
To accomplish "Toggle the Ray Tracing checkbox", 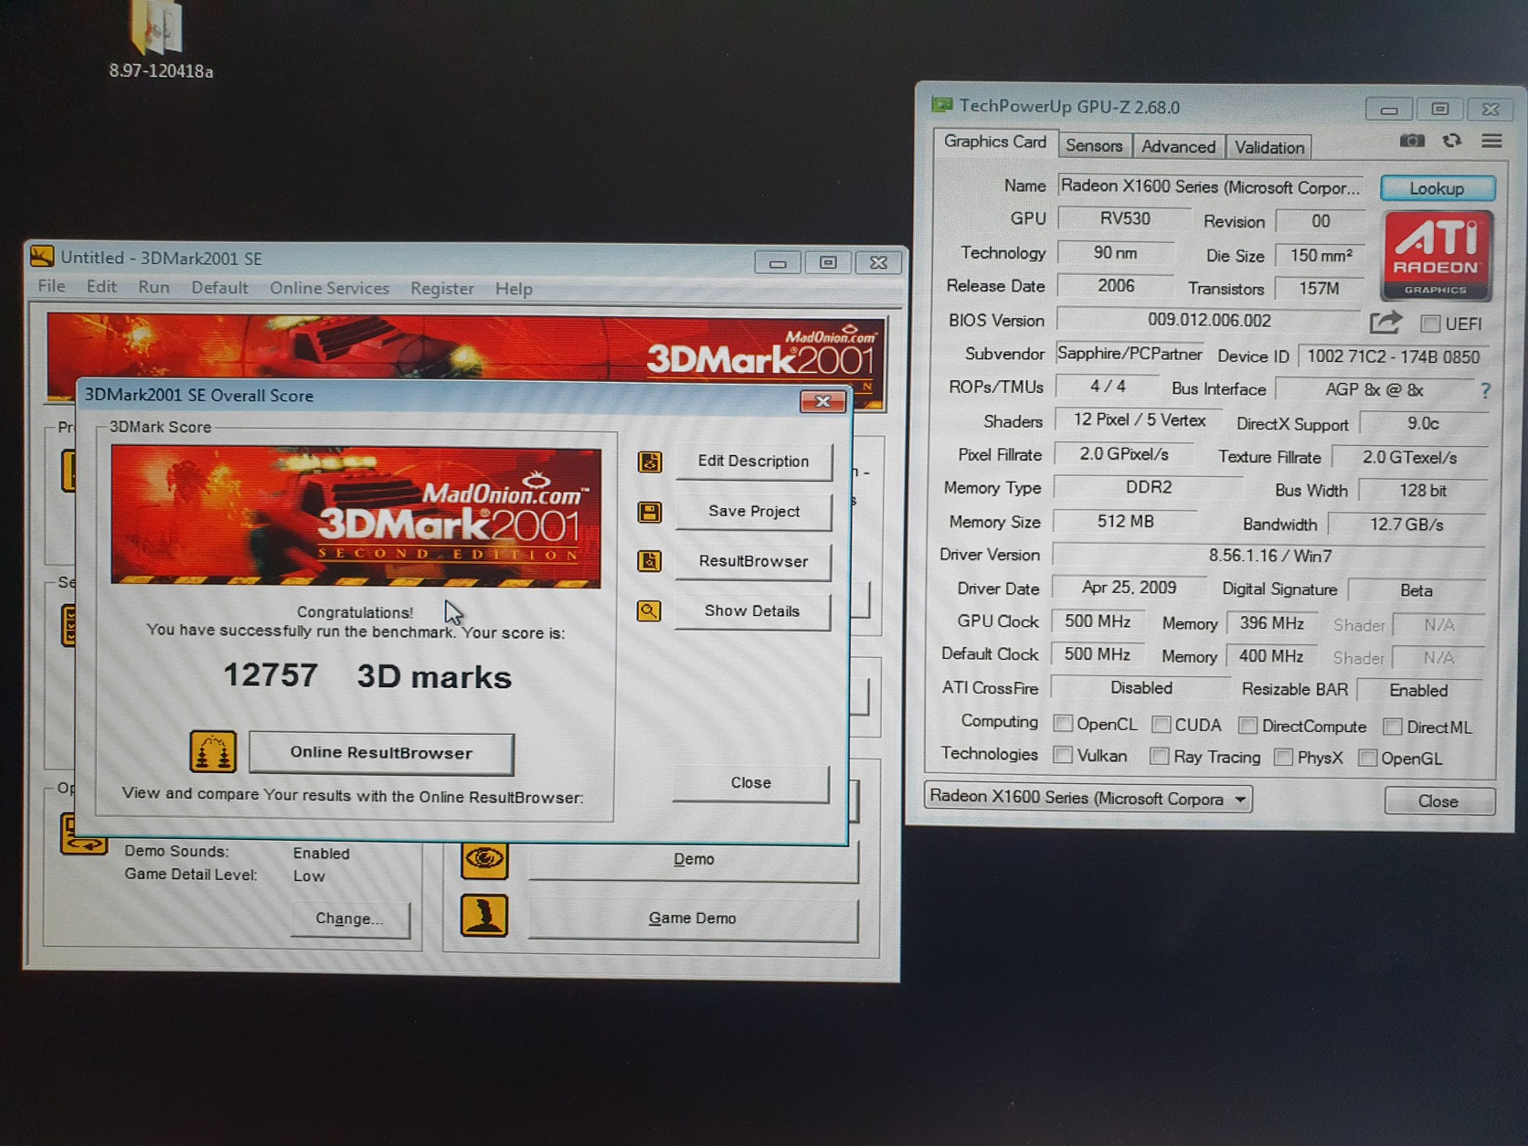I will (x=1159, y=756).
